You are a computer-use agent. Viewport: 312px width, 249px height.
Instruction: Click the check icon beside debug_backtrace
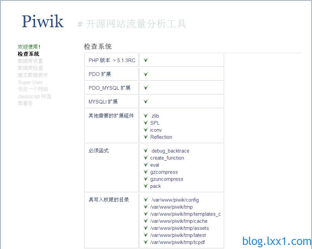(x=146, y=151)
